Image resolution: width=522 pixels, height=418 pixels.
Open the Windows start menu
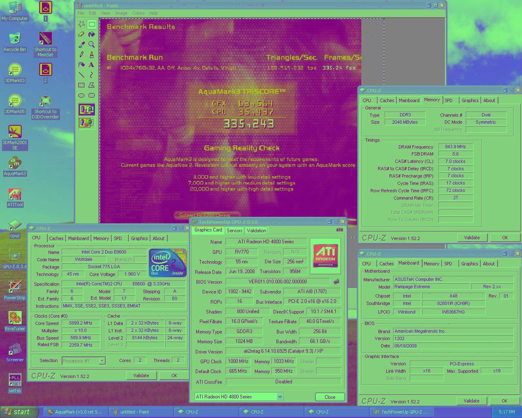(20, 412)
